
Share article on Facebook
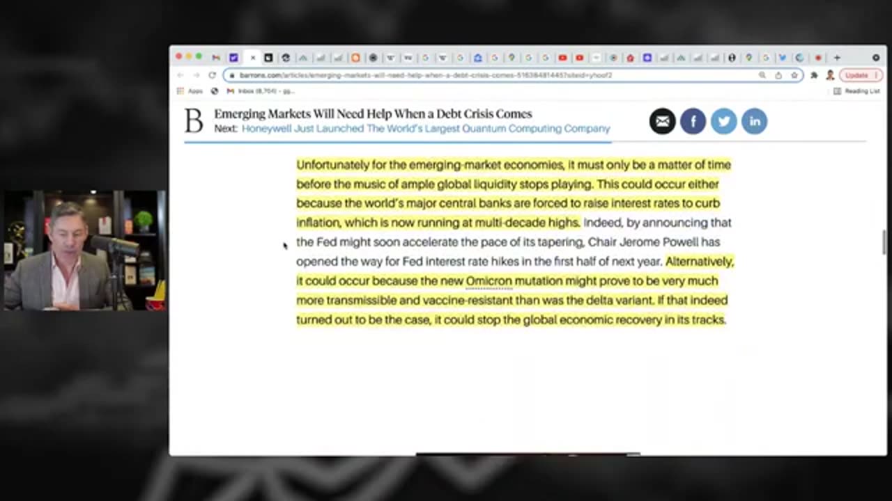click(693, 121)
